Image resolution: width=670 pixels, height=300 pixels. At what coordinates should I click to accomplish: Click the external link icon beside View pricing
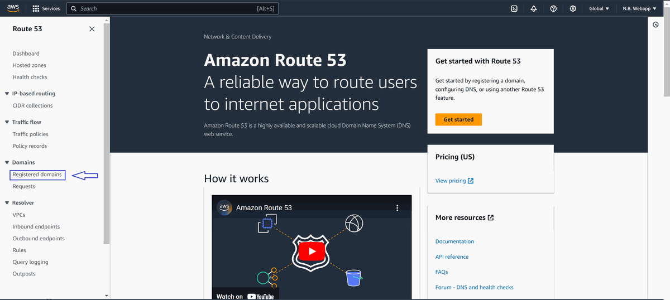(471, 181)
